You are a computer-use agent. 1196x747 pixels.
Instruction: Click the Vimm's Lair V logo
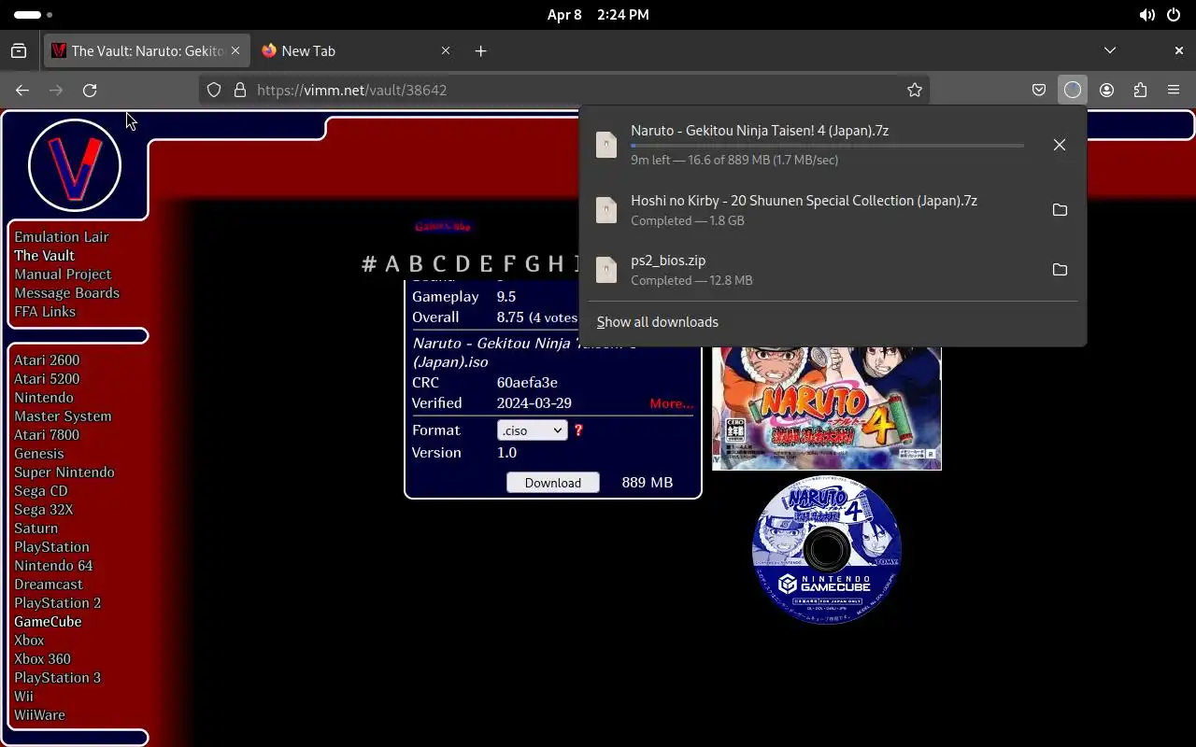pyautogui.click(x=75, y=166)
